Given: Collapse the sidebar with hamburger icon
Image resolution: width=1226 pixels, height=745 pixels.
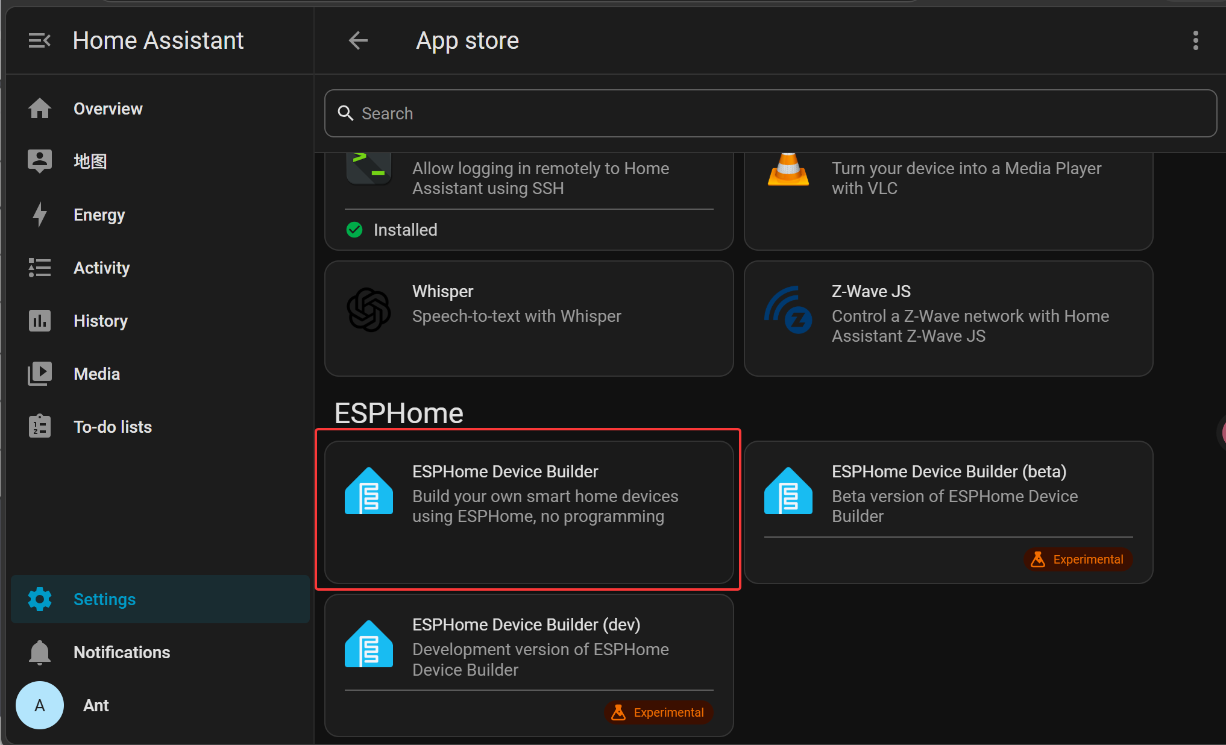Looking at the screenshot, I should pyautogui.click(x=40, y=41).
